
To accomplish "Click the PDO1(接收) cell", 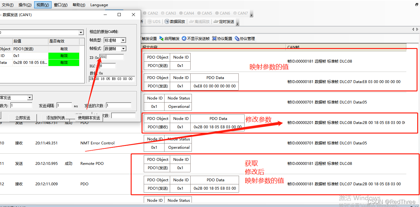I will coord(158,127).
